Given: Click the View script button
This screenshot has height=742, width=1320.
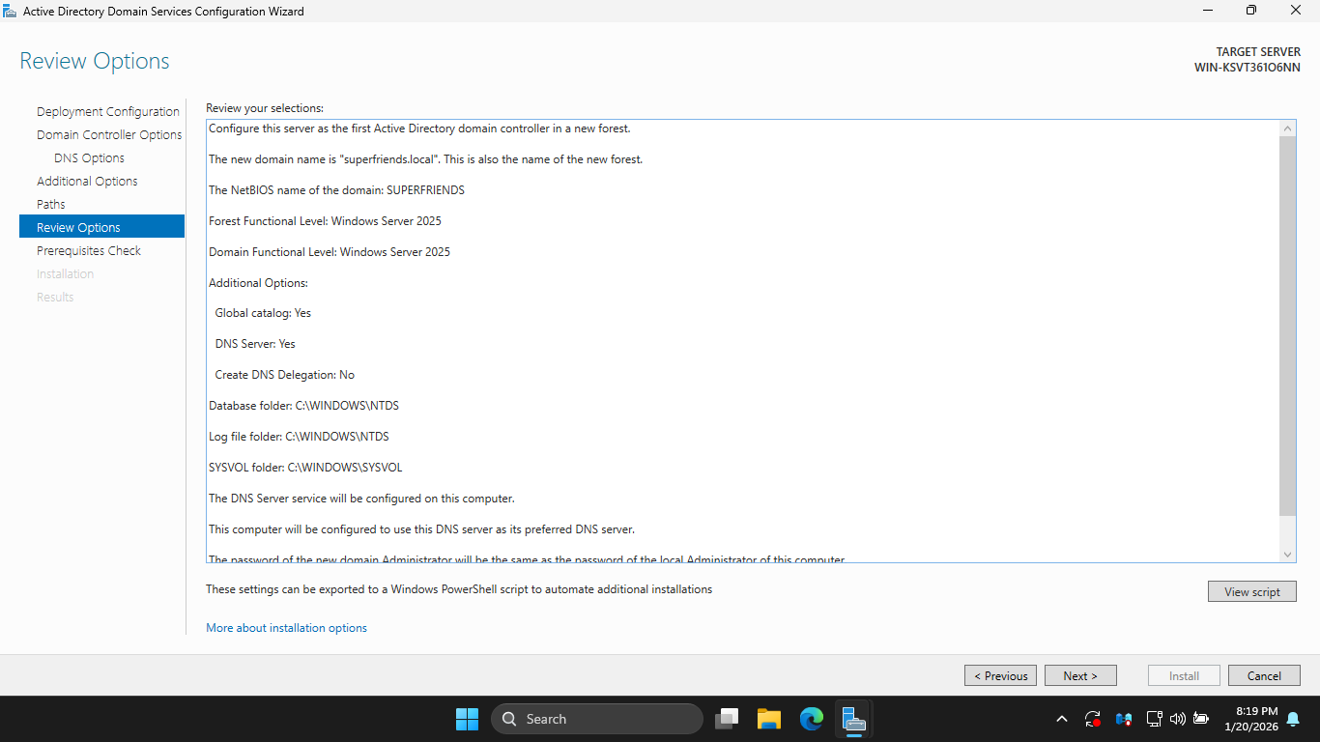Looking at the screenshot, I should 1251,591.
